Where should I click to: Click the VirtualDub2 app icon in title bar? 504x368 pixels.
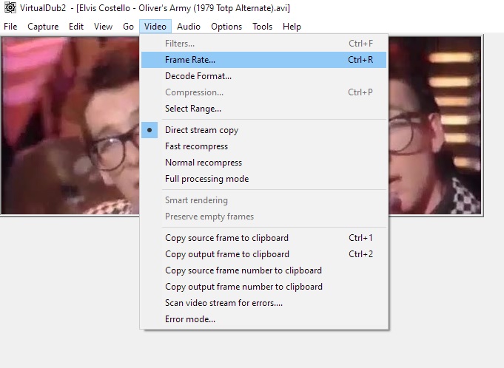(10, 7)
